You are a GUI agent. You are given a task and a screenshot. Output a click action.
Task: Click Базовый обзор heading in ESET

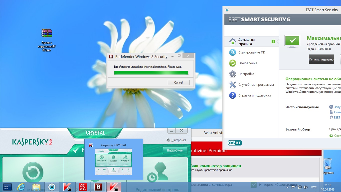(298, 129)
